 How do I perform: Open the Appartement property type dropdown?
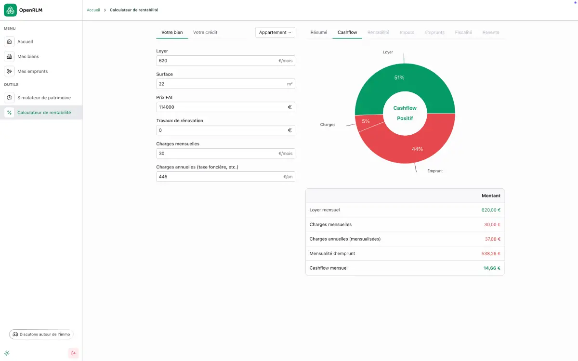pos(275,32)
